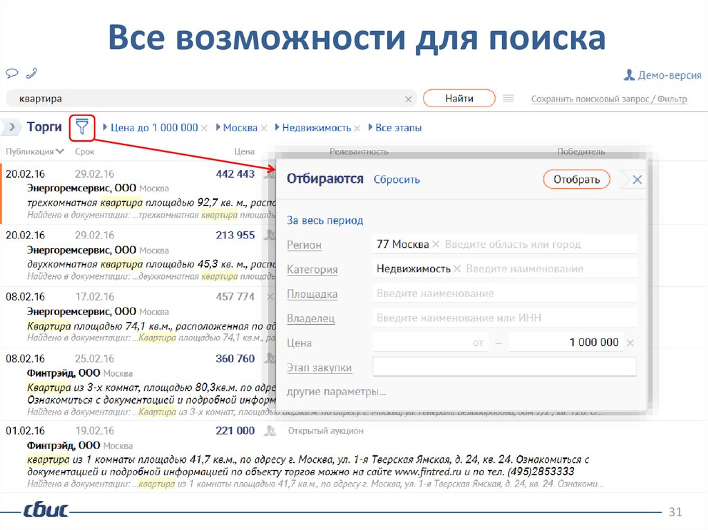Remove the 'Недвижимость' filter chip
The width and height of the screenshot is (708, 530).
pos(357,128)
